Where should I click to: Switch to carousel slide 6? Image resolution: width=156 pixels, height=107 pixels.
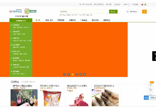tap(85, 74)
